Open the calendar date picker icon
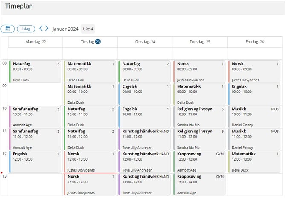286x198 pixels. (x=7, y=29)
